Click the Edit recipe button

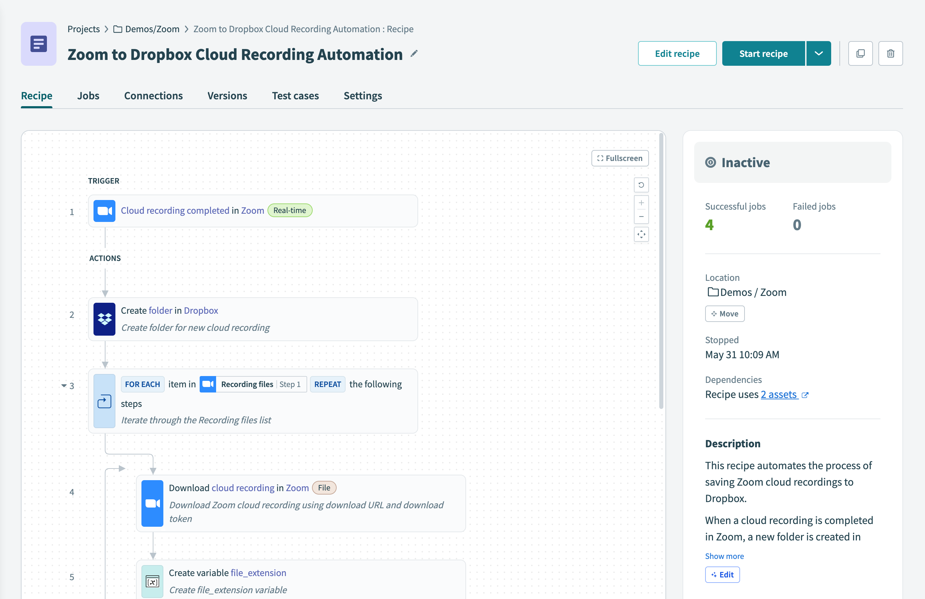point(677,53)
